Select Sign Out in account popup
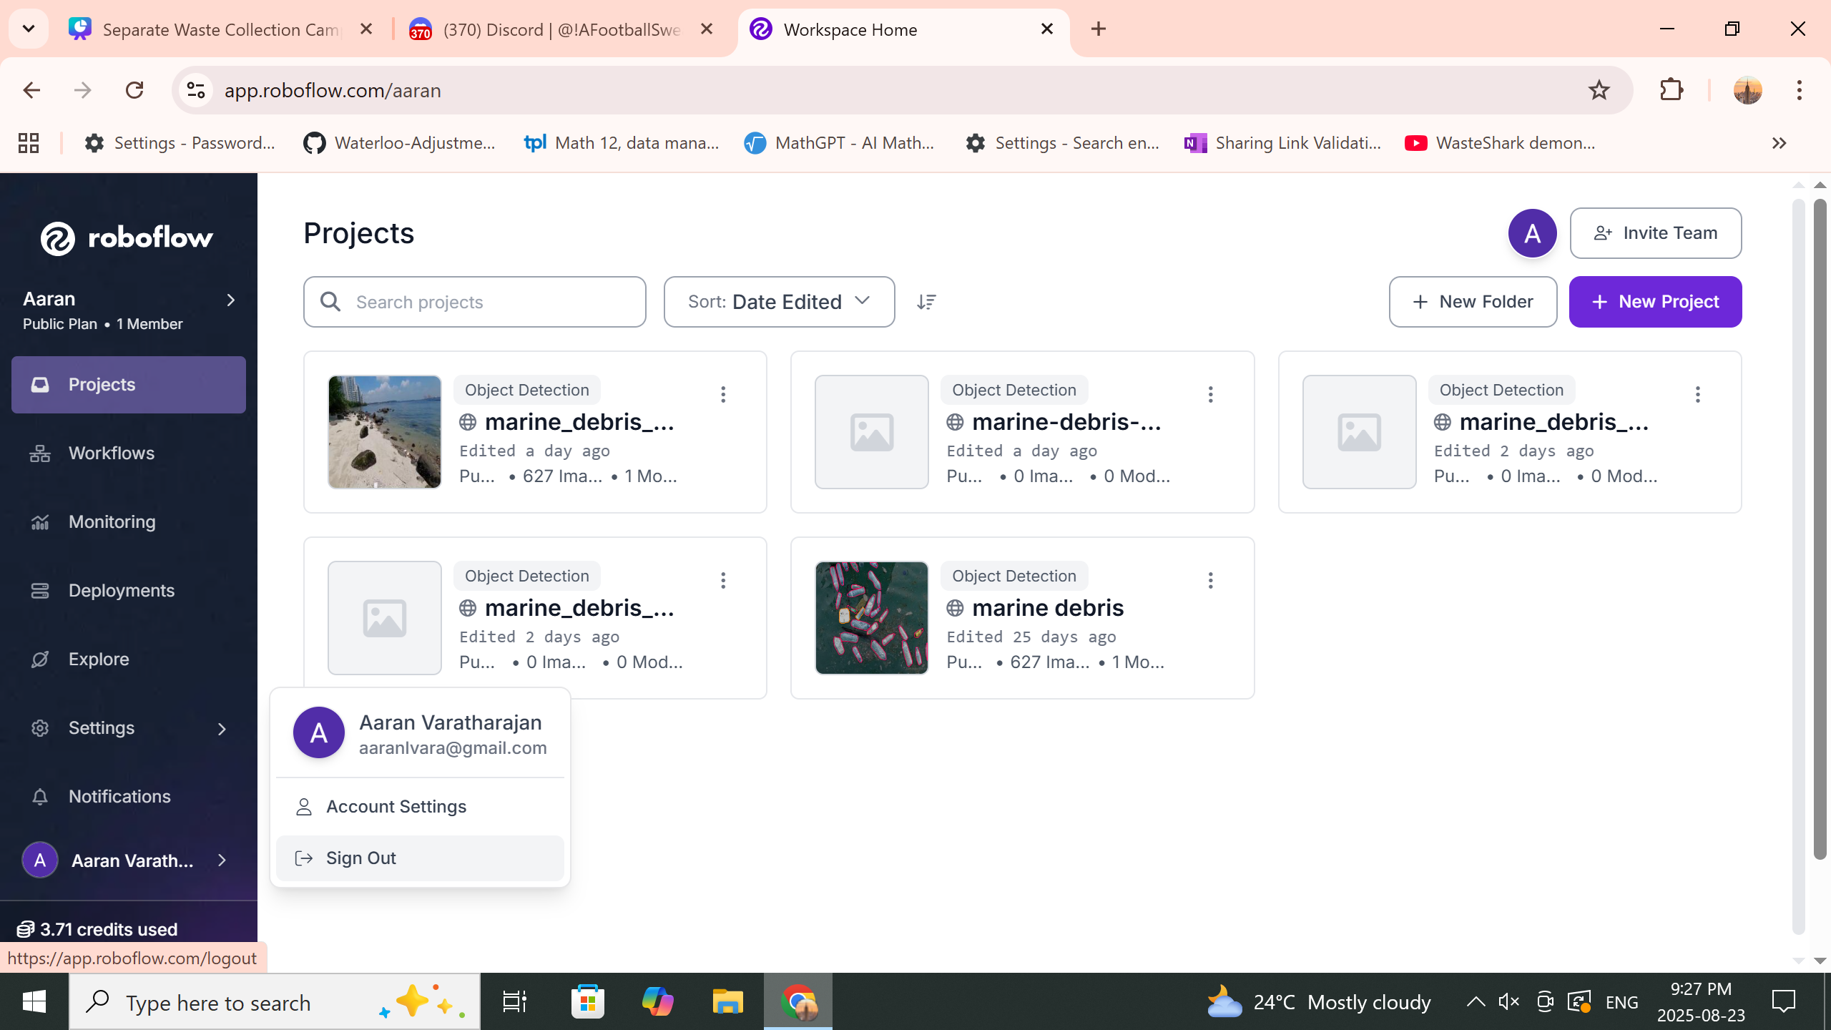This screenshot has height=1030, width=1831. pos(360,858)
